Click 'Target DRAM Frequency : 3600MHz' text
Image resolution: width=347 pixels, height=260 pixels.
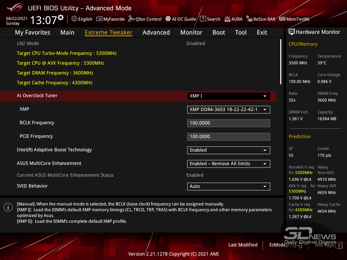pyautogui.click(x=55, y=73)
